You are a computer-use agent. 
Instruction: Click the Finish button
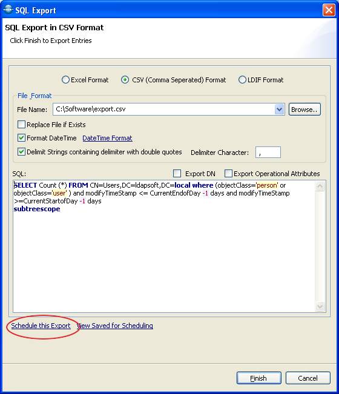point(259,378)
